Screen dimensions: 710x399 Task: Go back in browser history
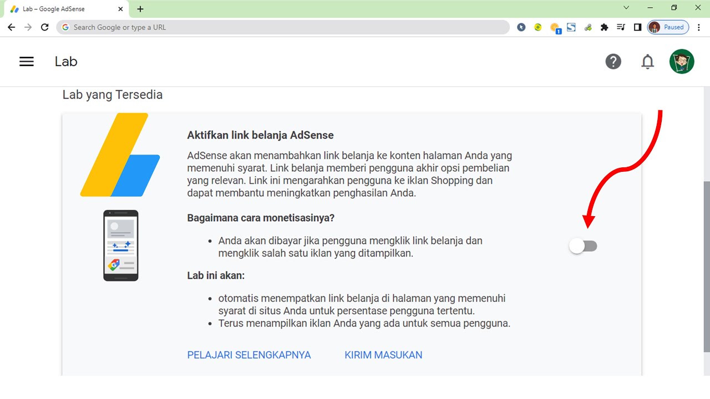pos(12,27)
